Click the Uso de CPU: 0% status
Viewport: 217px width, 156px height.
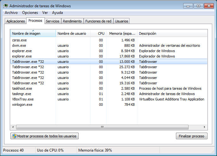pos(50,150)
